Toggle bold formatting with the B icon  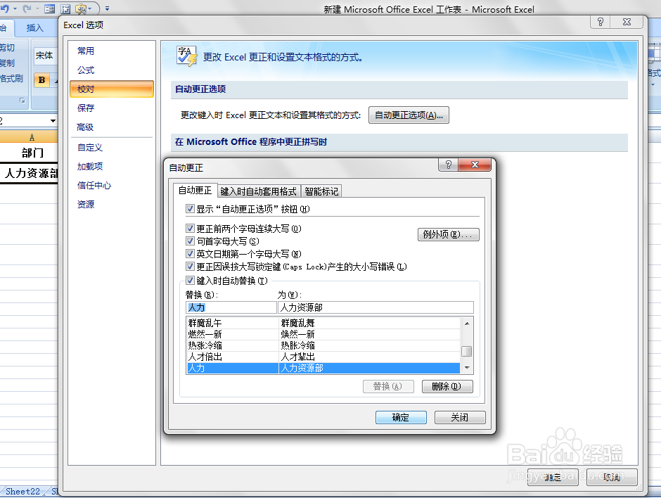[41, 80]
